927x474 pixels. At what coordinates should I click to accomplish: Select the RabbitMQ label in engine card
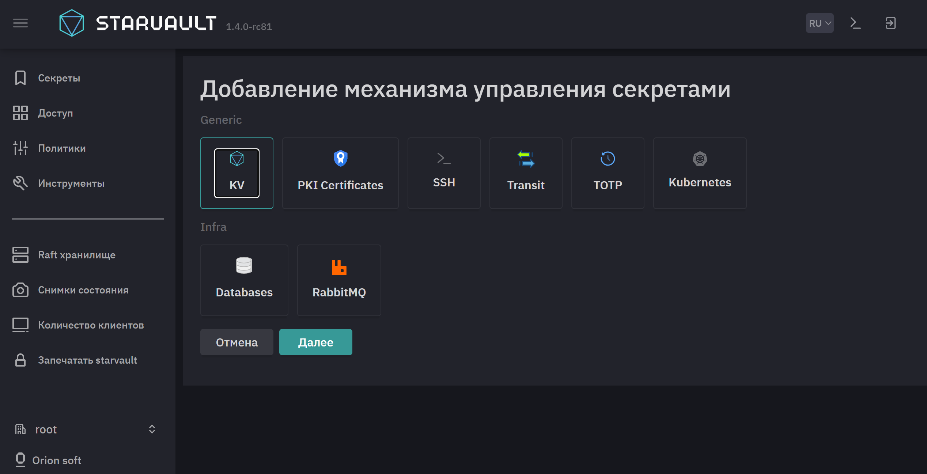pyautogui.click(x=339, y=292)
